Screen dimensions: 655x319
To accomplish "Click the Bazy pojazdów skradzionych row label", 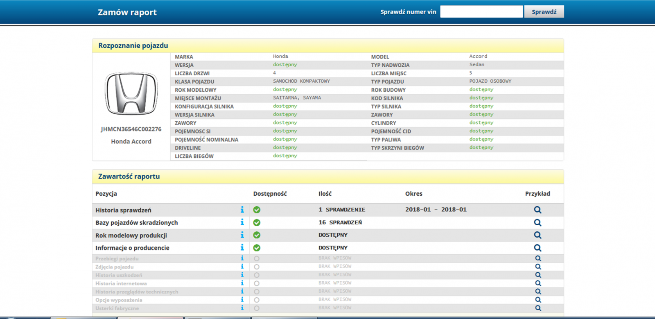I will pos(137,222).
